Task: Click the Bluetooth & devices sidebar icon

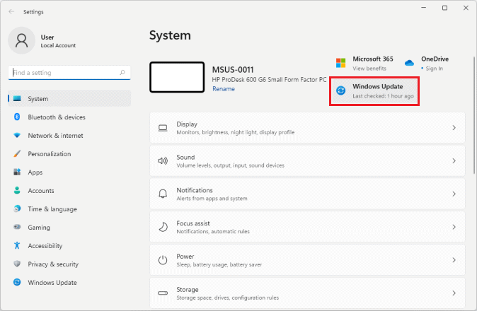Action: (x=17, y=117)
